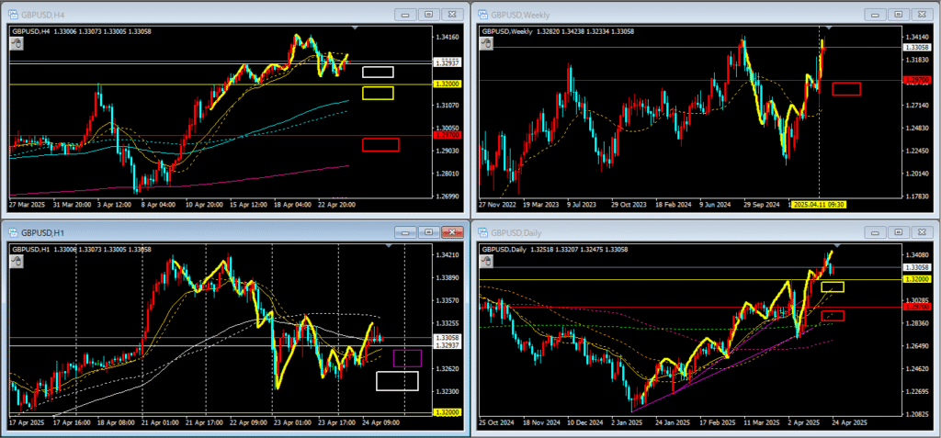This screenshot has width=941, height=438.
Task: Click the 1.33058 price label in H1 chart
Action: pos(448,337)
